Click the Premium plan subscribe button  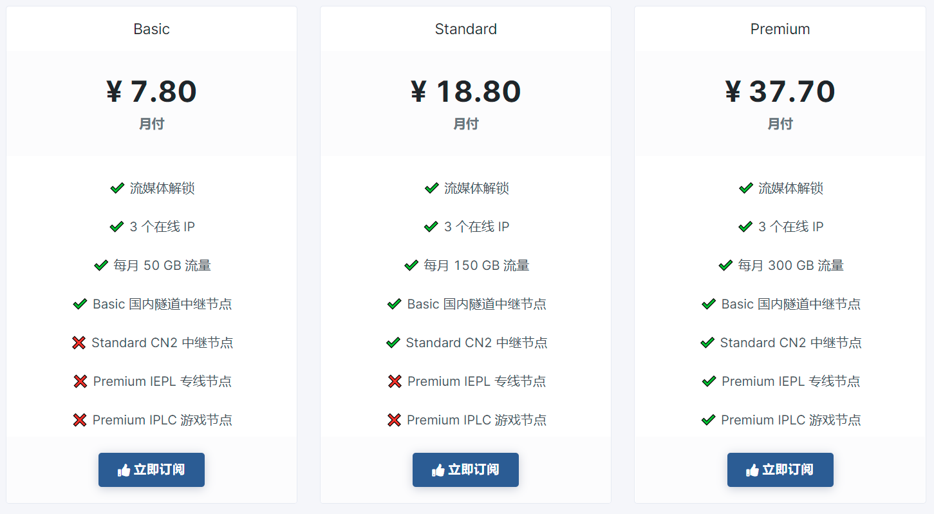pyautogui.click(x=780, y=470)
